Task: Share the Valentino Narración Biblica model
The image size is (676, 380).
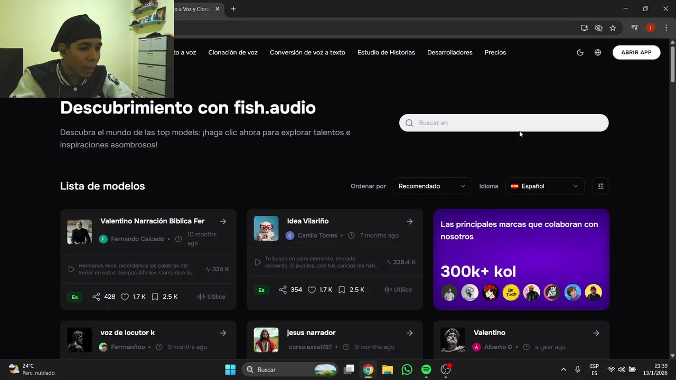Action: pos(96,297)
